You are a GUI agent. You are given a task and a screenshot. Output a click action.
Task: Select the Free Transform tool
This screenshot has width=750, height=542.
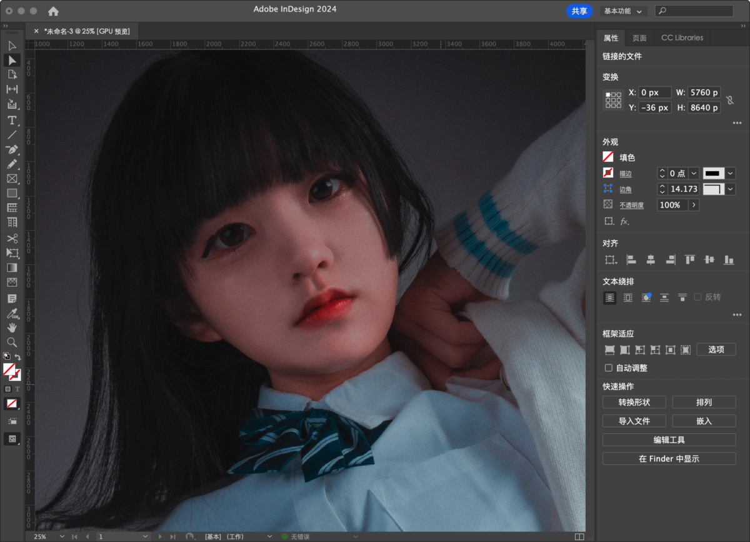tap(12, 253)
